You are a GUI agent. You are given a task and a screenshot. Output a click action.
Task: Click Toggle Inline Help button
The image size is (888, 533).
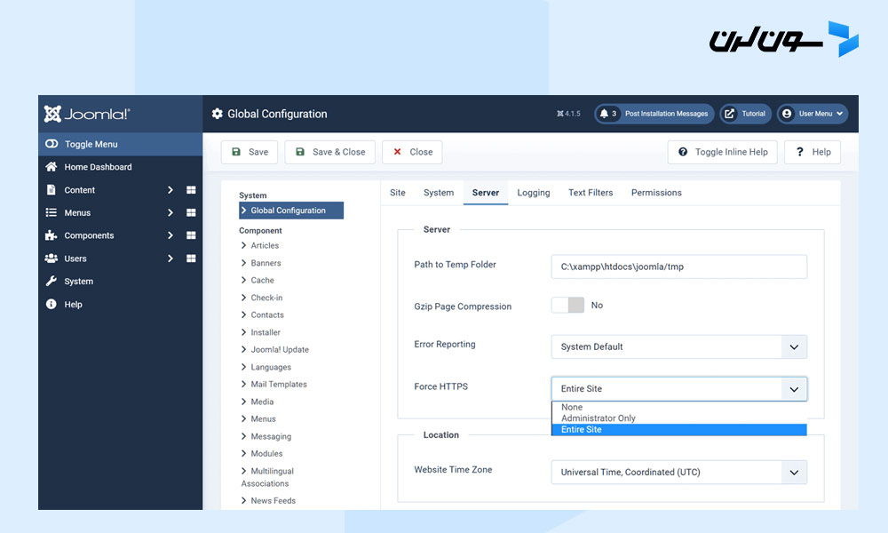click(x=723, y=152)
